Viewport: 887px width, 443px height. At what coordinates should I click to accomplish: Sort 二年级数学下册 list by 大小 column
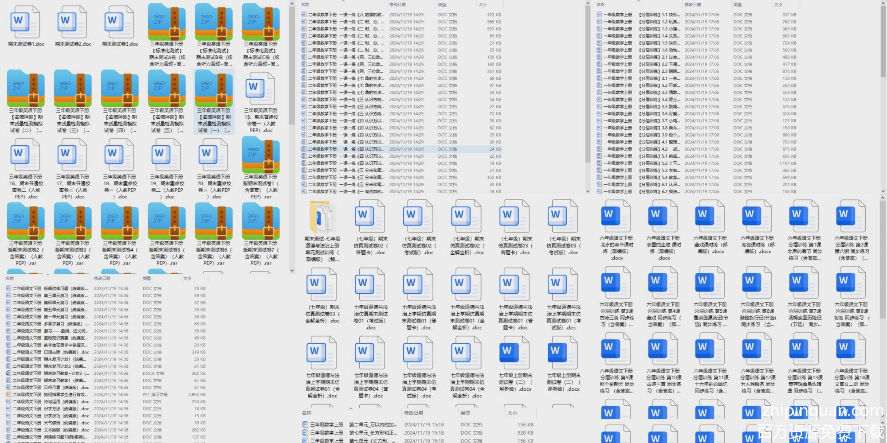pos(483,5)
